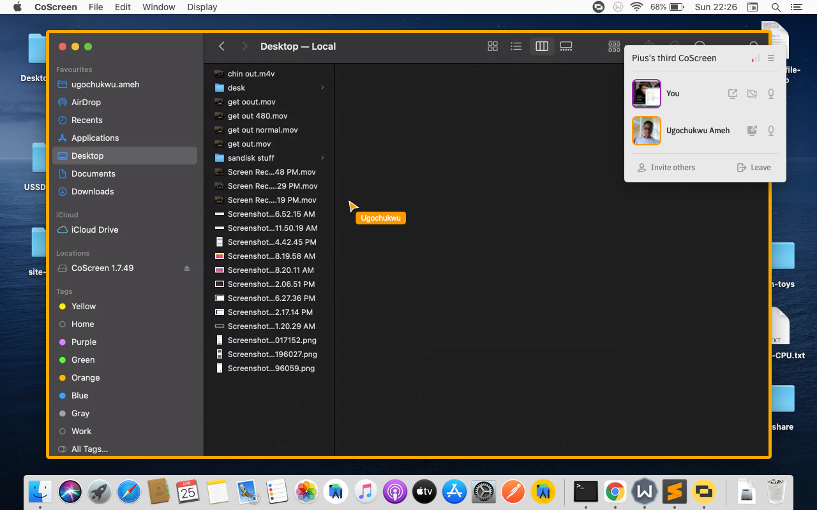This screenshot has height=510, width=817.
Task: Open Photos from the Dock
Action: point(306,492)
